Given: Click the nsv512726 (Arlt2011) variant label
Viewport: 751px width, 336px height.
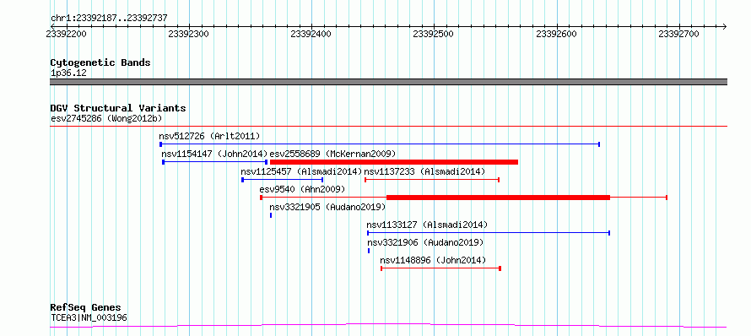Looking at the screenshot, I should point(210,137).
